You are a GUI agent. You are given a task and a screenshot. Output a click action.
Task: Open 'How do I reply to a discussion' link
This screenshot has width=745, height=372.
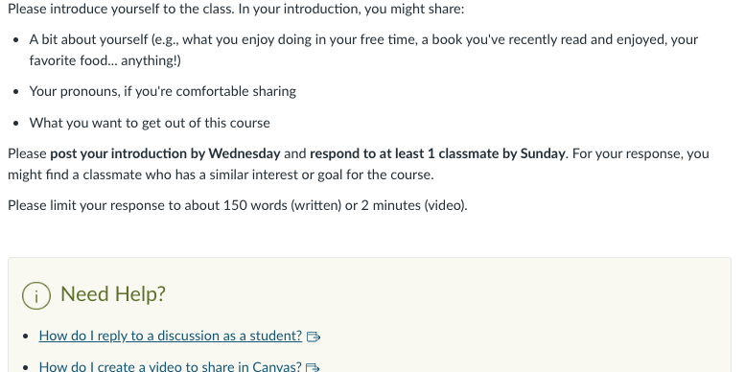click(170, 336)
